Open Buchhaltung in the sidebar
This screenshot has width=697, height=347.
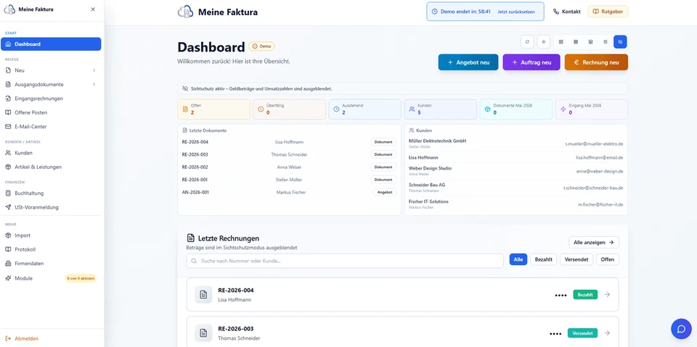pyautogui.click(x=51, y=193)
